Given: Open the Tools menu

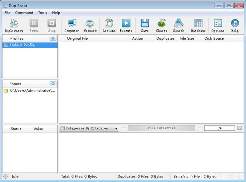Looking at the screenshot, I should [x=43, y=13].
